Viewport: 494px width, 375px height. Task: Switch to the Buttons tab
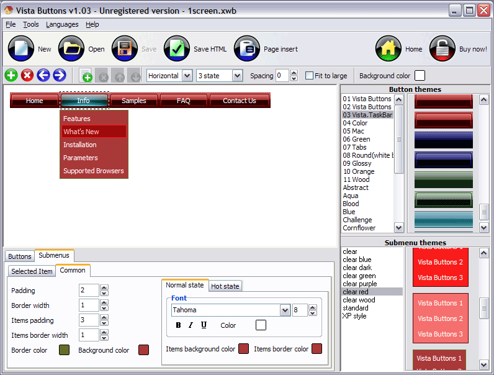19,256
